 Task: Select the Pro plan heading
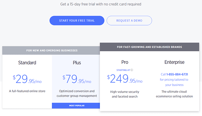[125, 62]
